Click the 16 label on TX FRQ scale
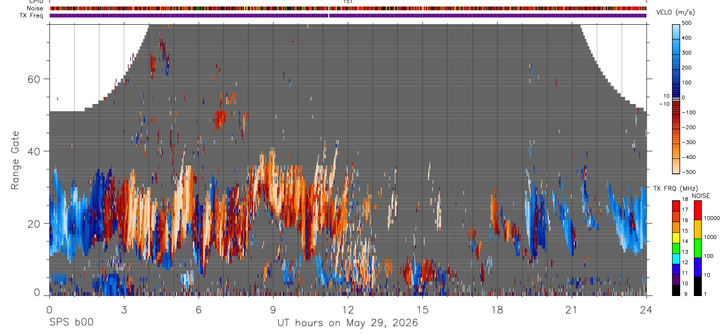This screenshot has width=727, height=335. click(x=685, y=220)
